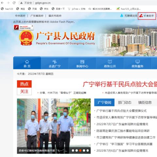The width and height of the screenshot is (157, 157).
Task: Open the 新闻中心 navigation tab
Action: 82,63
